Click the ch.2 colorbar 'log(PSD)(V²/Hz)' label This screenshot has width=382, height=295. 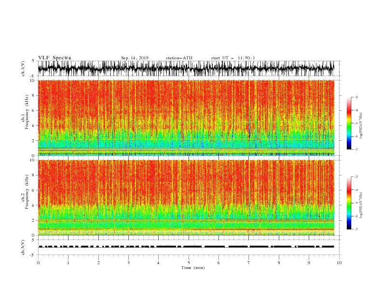(361, 205)
